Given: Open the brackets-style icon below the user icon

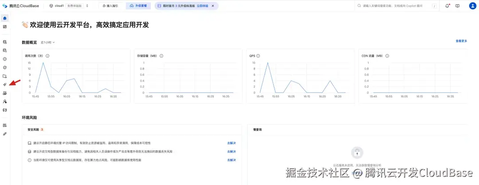Looking at the screenshot, I should (x=4, y=110).
